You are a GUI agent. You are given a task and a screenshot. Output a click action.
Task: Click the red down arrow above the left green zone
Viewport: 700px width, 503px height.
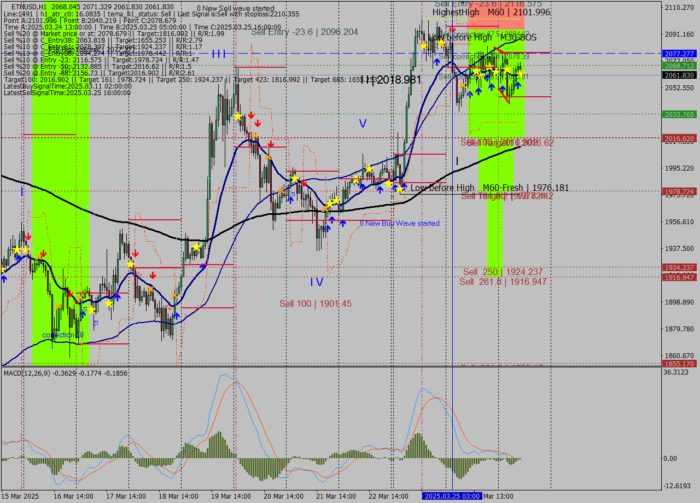(28, 235)
